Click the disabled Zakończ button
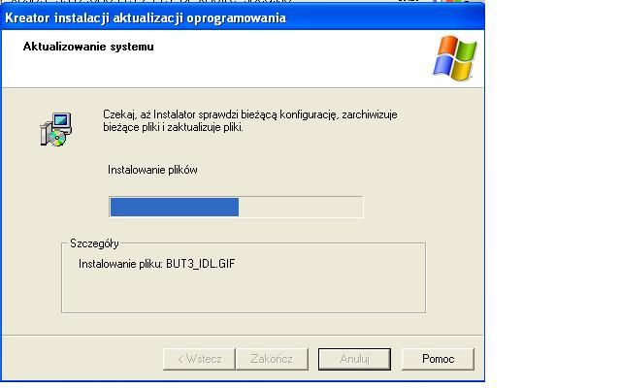The height and width of the screenshot is (388, 621). click(x=272, y=359)
